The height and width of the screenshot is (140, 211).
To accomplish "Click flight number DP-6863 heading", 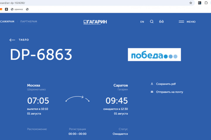I will click(41, 54).
